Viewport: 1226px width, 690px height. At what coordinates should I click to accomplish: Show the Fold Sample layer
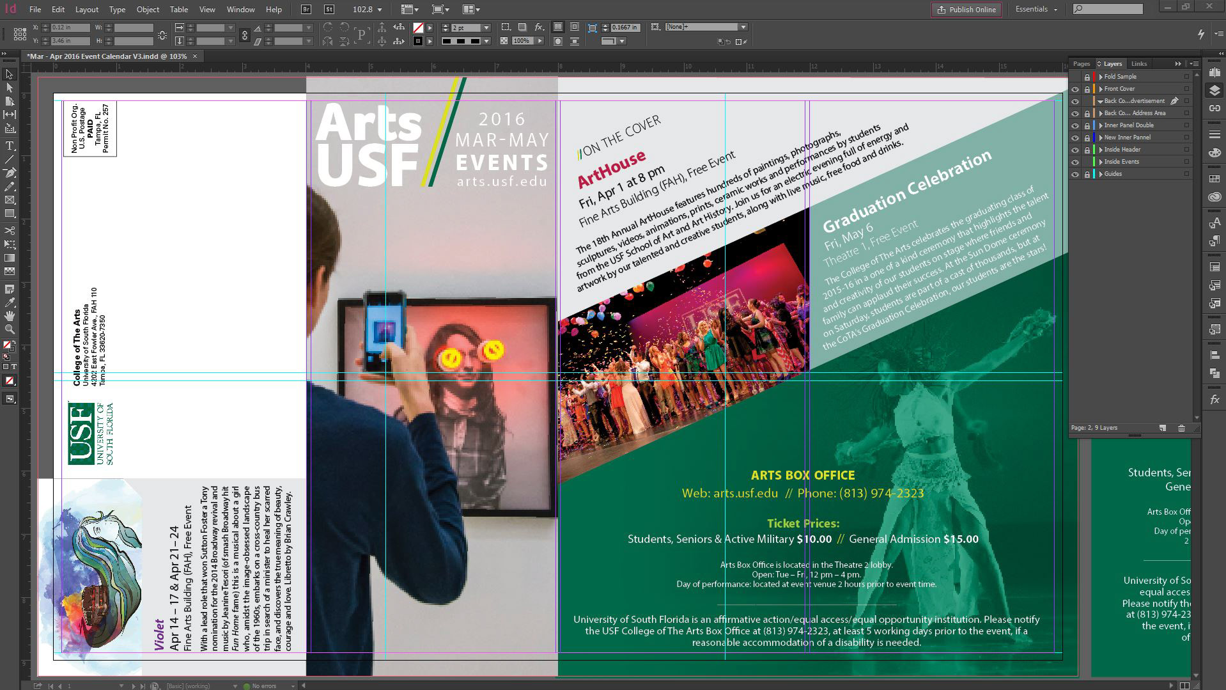click(x=1075, y=77)
